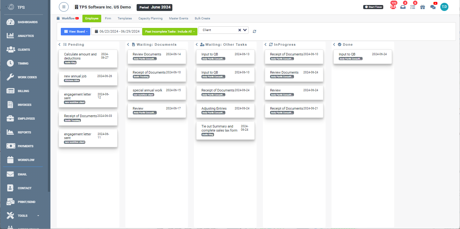Image resolution: width=460 pixels, height=229 pixels.
Task: Open the inbox tray icon
Action: click(403, 7)
